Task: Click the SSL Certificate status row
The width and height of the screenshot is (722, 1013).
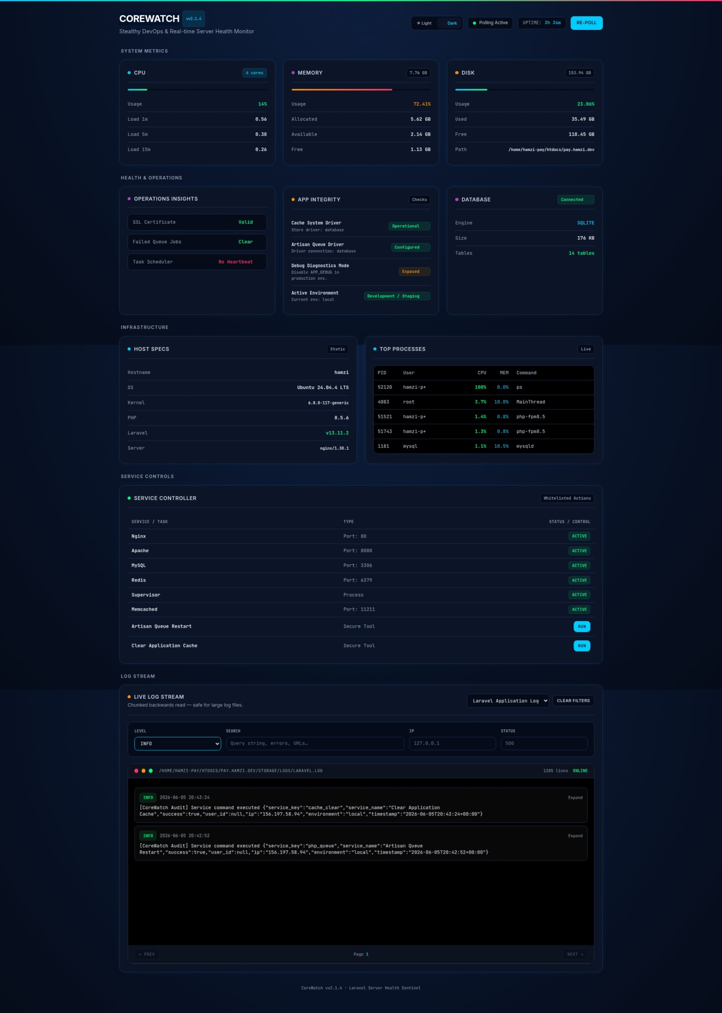Action: 197,222
